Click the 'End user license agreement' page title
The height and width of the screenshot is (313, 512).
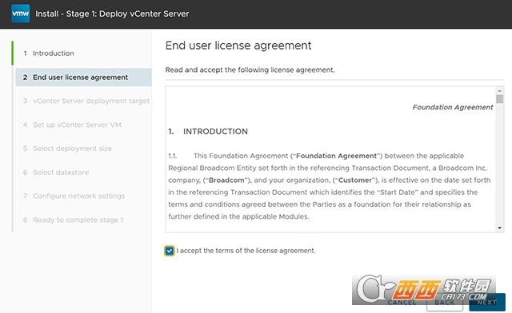coord(238,46)
